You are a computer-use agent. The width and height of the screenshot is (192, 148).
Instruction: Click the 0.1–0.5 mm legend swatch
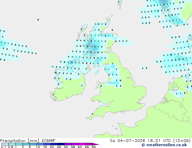pyautogui.click(x=5, y=144)
